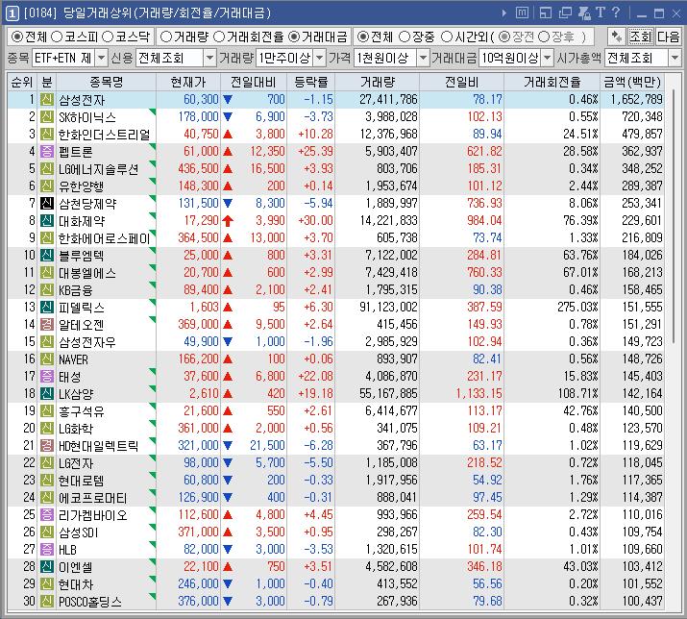Select the 코스닥 radio button
687x619 pixels.
click(x=108, y=37)
